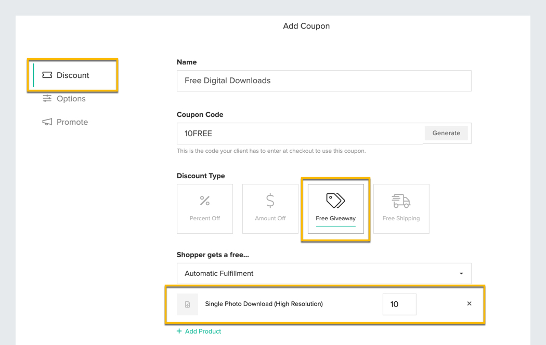Viewport: 546px width, 345px height.
Task: Click the plus icon beside Add Product
Action: 179,331
